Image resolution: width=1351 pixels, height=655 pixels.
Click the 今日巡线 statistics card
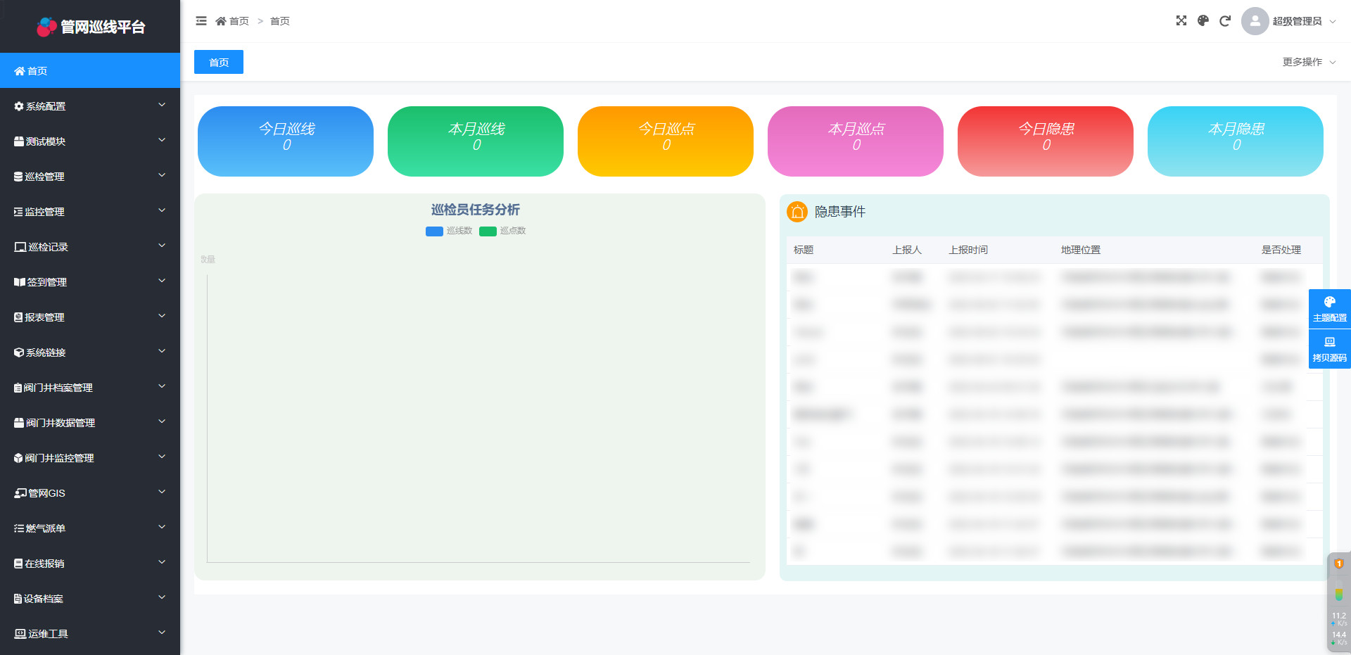pos(286,141)
